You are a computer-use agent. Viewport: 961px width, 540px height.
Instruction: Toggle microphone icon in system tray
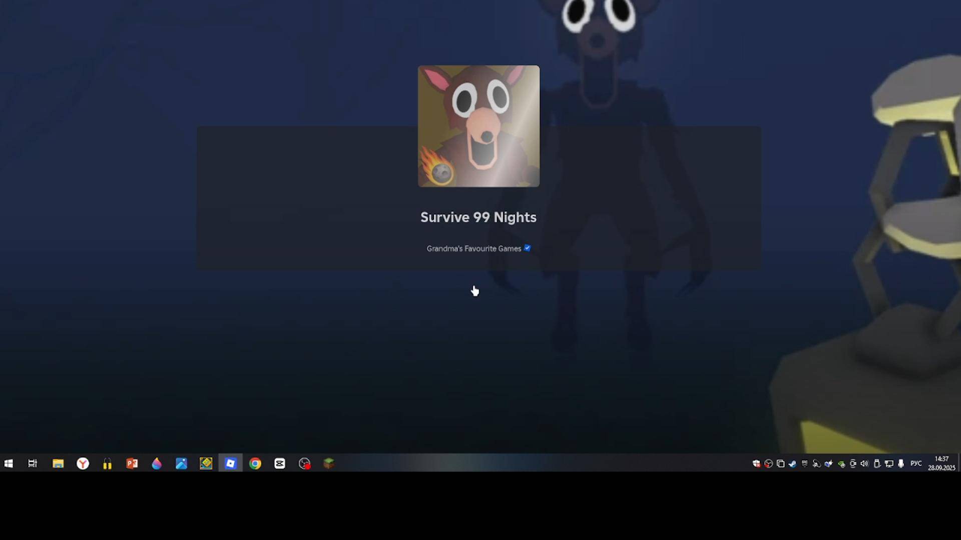click(x=901, y=463)
